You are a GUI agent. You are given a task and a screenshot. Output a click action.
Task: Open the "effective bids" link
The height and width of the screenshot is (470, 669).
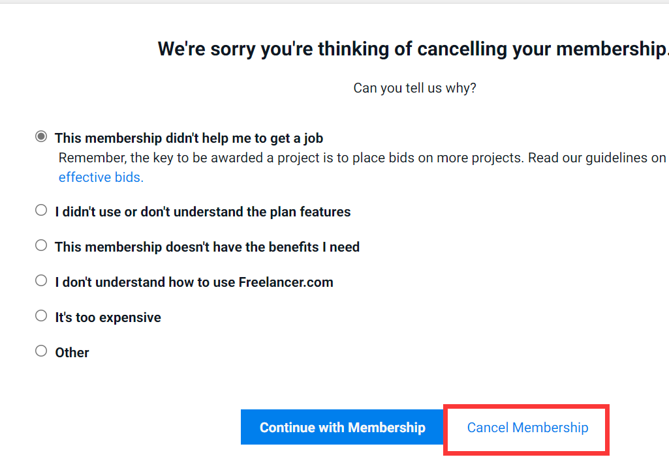click(x=101, y=177)
